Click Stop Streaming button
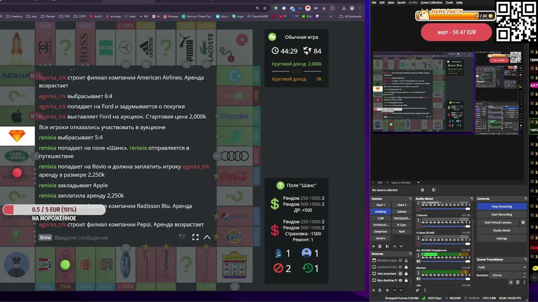Screen dimensions: 538x302 tap(502, 206)
